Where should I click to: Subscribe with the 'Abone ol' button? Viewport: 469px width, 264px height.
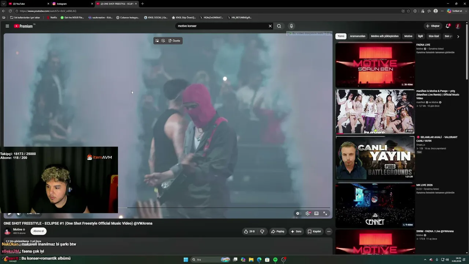pyautogui.click(x=38, y=231)
